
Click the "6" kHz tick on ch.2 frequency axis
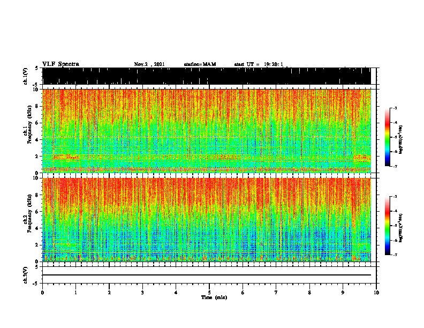pyautogui.click(x=37, y=212)
